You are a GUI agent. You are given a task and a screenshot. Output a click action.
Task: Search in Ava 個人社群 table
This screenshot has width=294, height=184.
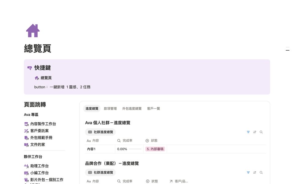point(261,132)
